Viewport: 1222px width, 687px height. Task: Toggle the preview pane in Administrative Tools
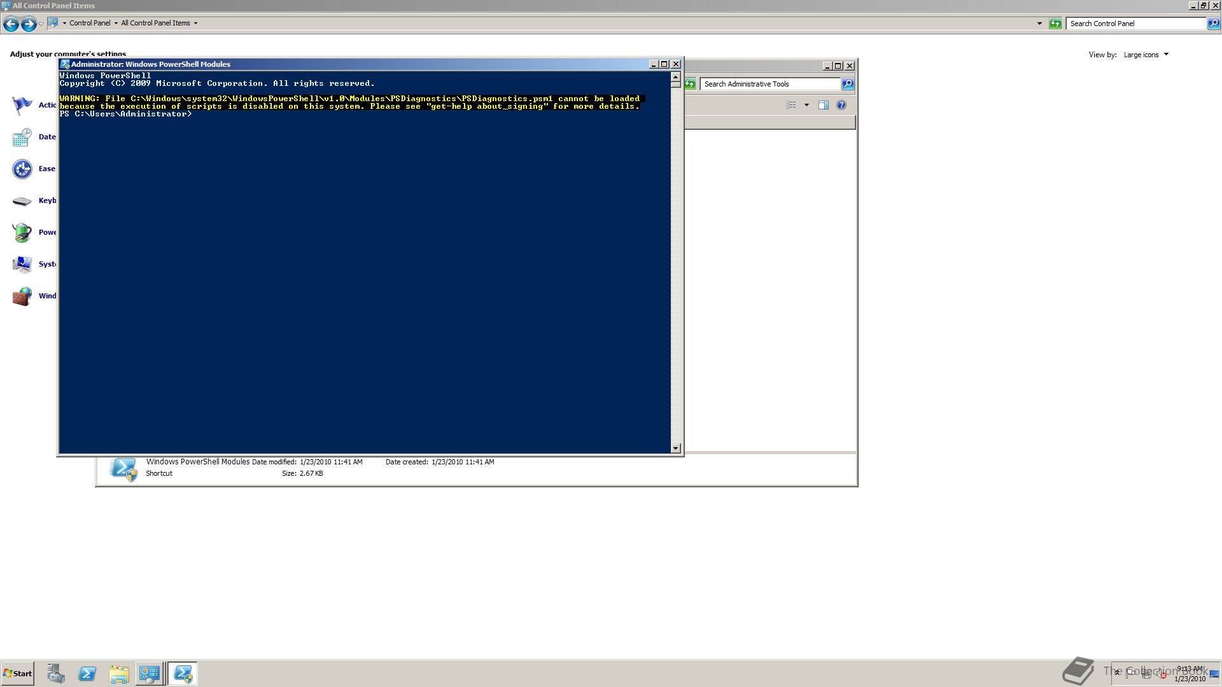[824, 105]
